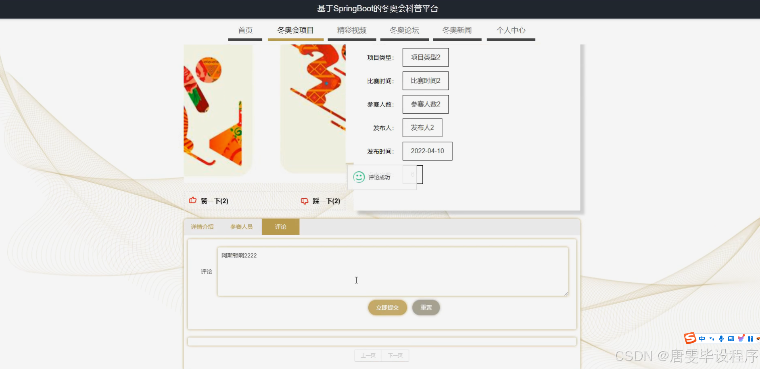This screenshot has height=369, width=760.
Task: Switch to the 详情介绍 tab
Action: [x=202, y=227]
